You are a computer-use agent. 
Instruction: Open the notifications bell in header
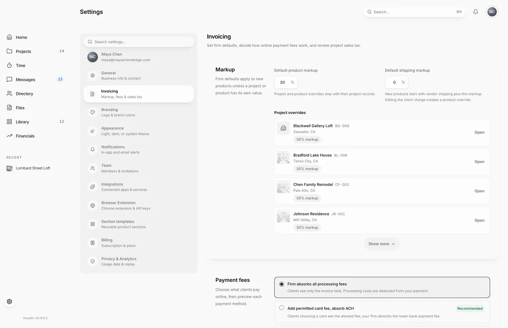(475, 12)
